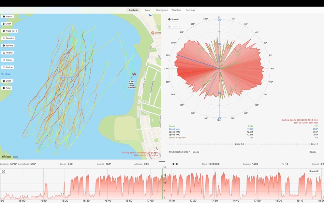Select the Speed ø Segment row
The width and height of the screenshot is (324, 203).
243,137
